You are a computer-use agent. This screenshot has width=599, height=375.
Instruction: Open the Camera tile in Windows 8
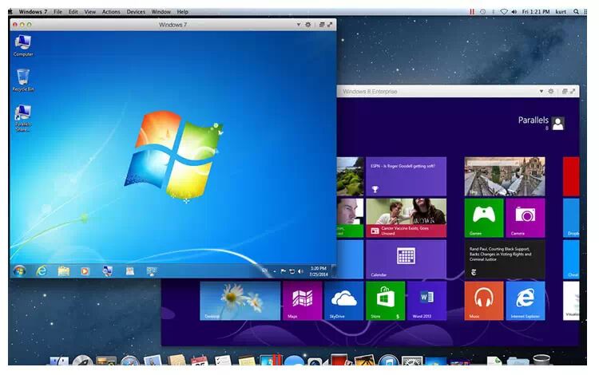[x=526, y=218]
